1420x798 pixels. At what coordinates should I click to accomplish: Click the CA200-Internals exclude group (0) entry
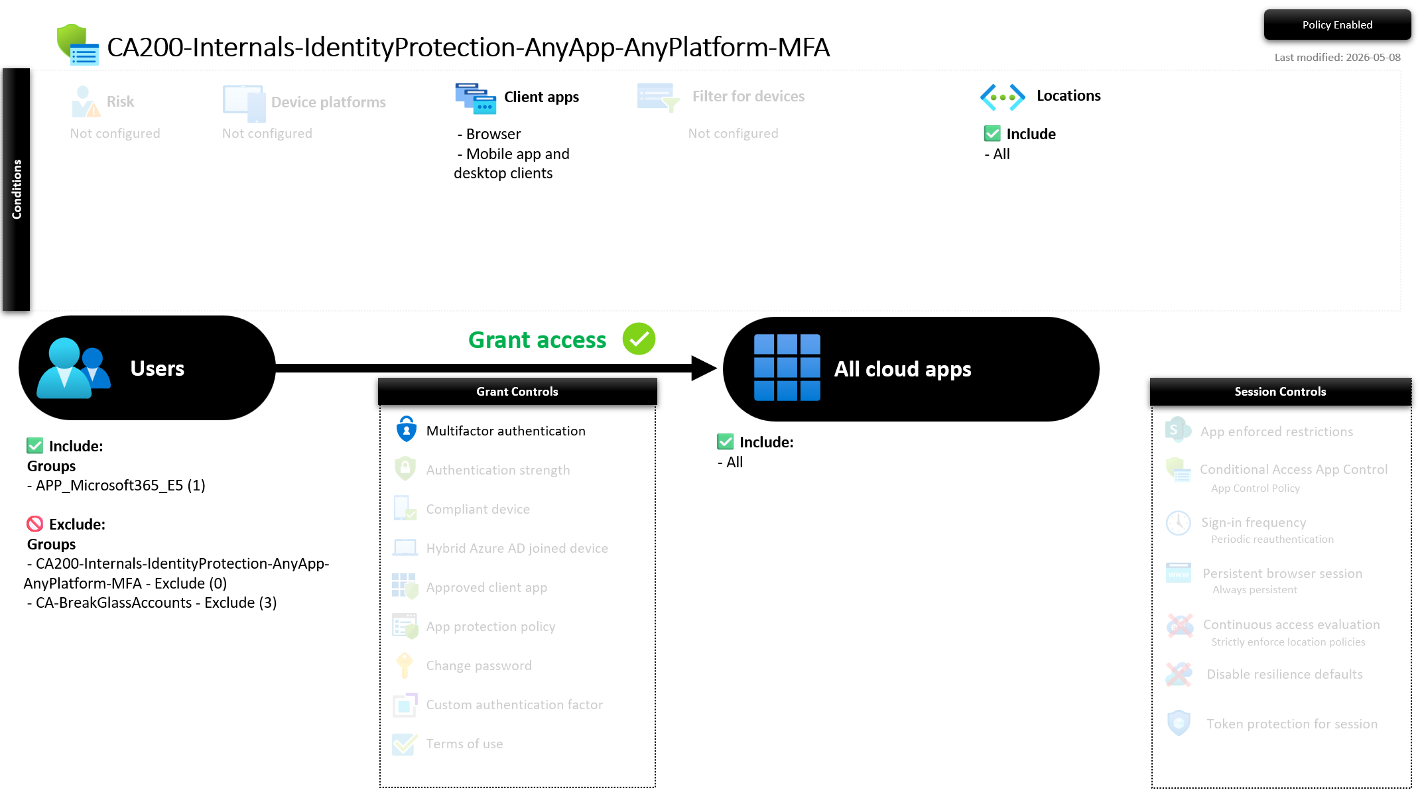pos(176,573)
